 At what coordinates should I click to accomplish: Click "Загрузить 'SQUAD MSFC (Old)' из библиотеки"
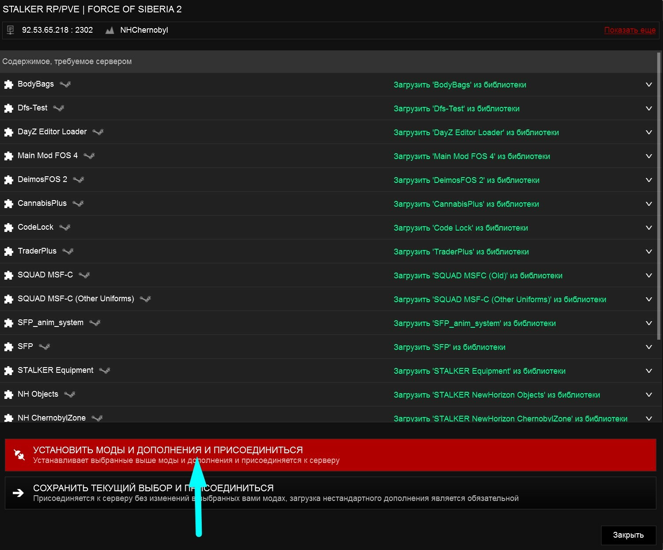point(478,276)
